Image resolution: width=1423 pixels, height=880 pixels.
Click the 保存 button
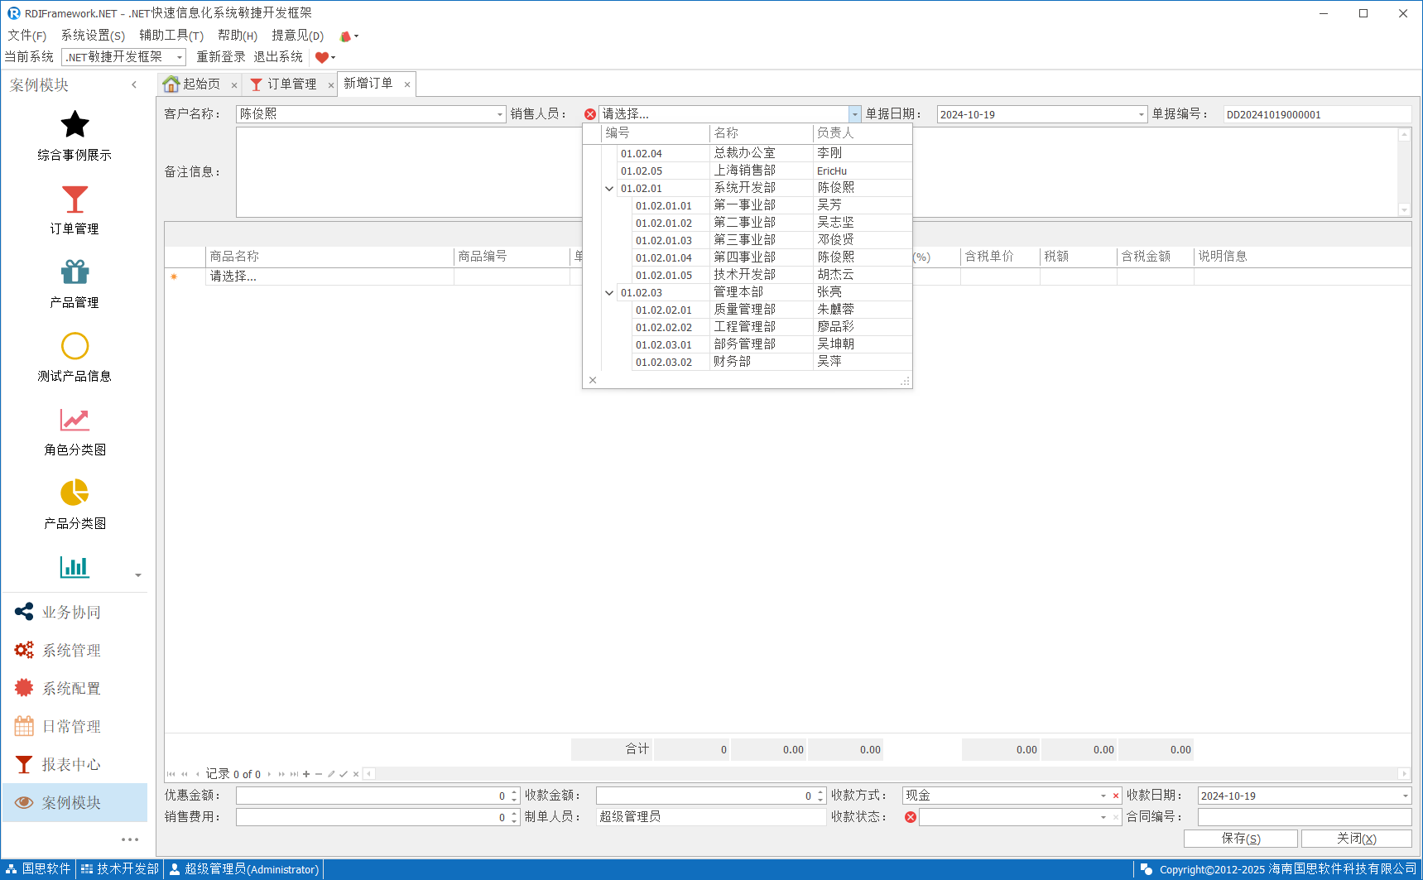point(1240,839)
